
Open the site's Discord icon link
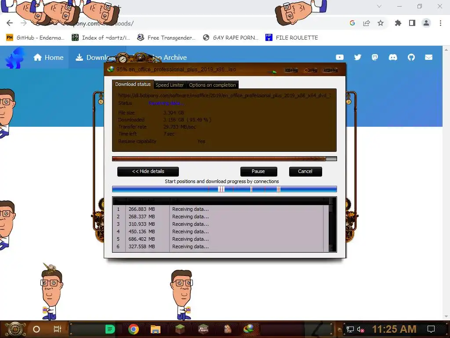[x=393, y=57]
